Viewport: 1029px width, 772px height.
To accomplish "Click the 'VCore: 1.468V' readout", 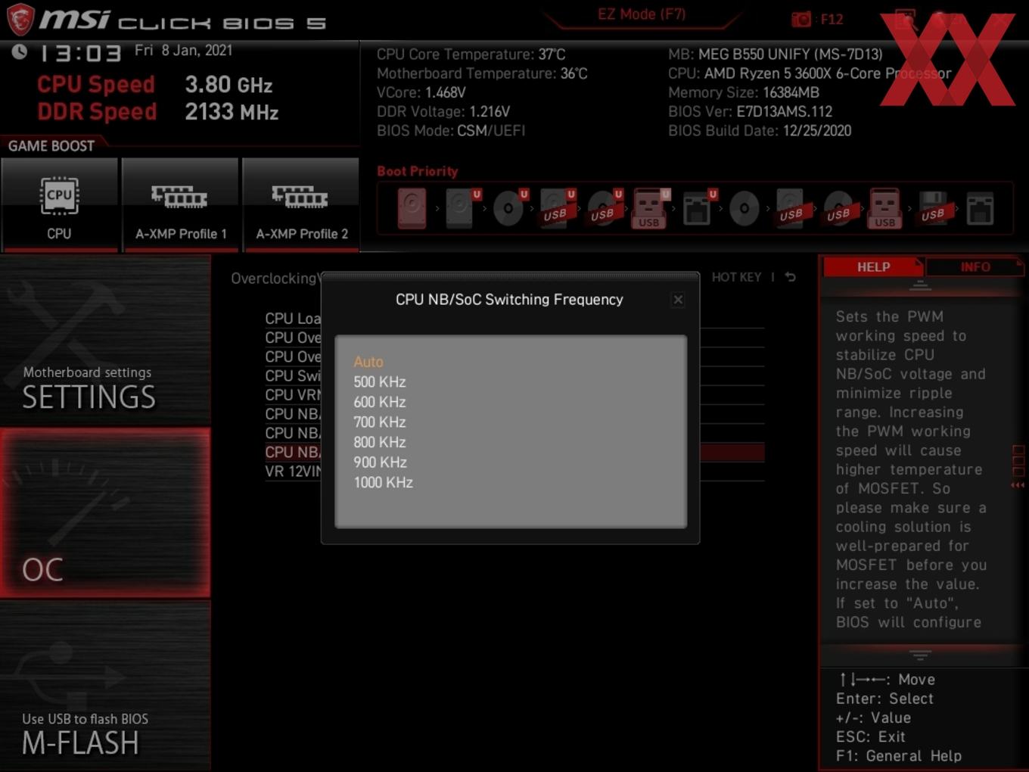I will click(421, 92).
